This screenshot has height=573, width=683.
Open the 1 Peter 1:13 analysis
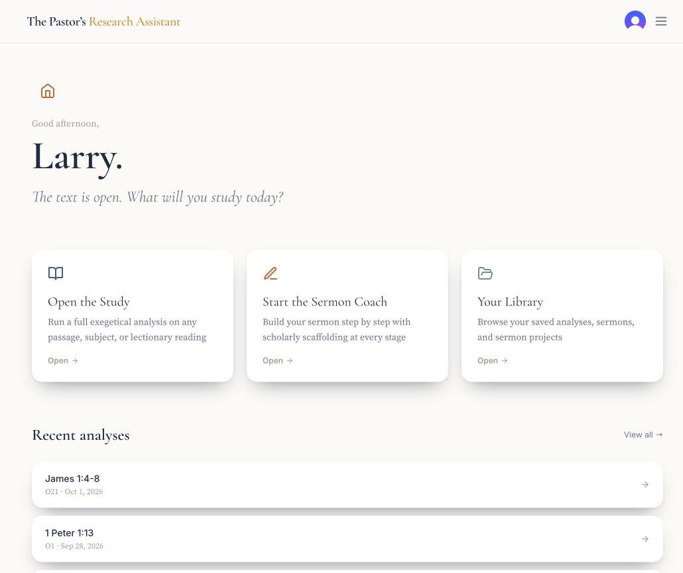point(347,539)
